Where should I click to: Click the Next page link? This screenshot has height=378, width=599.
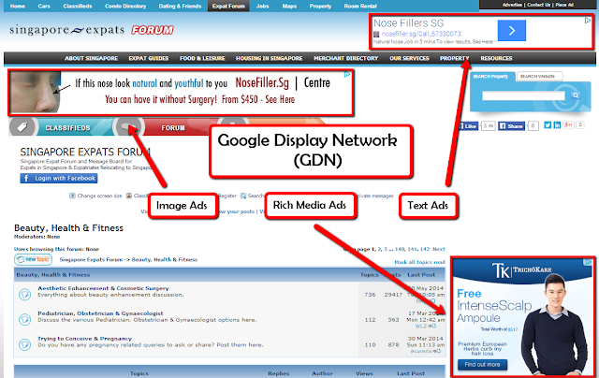pyautogui.click(x=439, y=249)
